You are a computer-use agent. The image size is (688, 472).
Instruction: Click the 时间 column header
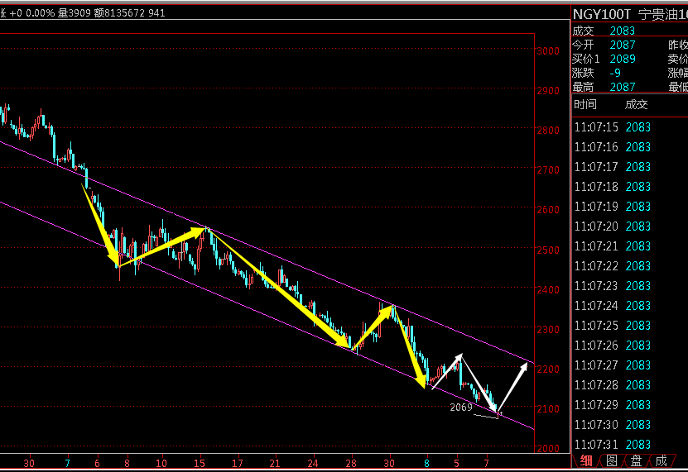point(585,104)
